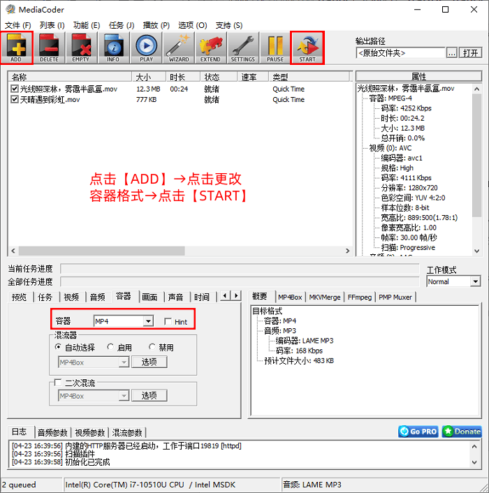Click the 属性 panel vertical scrollbar

coord(476,170)
